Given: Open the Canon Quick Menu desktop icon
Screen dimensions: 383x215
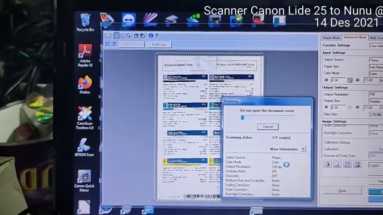Looking at the screenshot, I should pos(84,180).
